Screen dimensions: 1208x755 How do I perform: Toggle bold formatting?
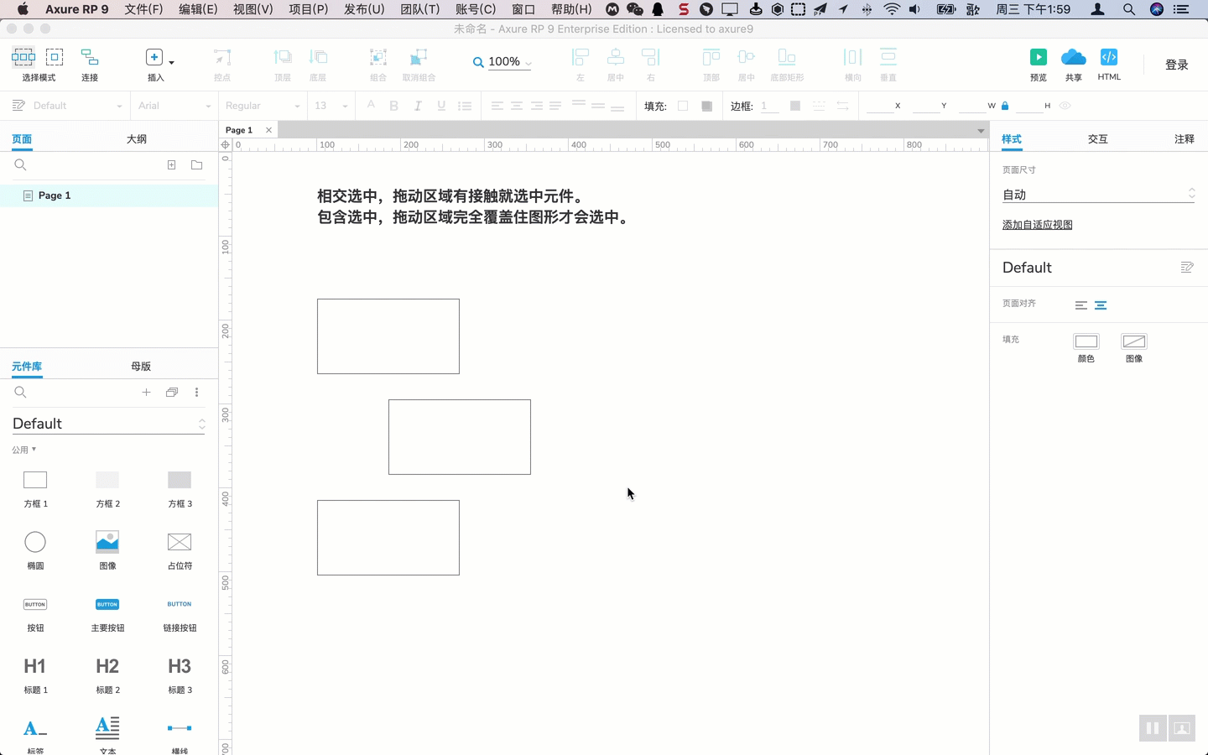[x=394, y=106]
